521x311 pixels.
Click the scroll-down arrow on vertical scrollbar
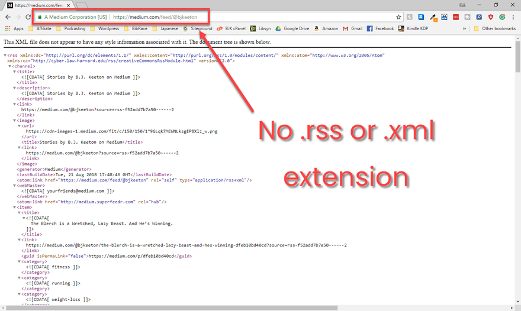[x=517, y=302]
